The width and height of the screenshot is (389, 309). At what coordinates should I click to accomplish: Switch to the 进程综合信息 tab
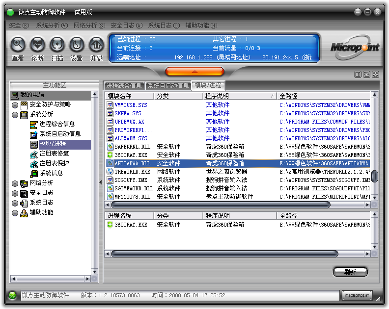click(x=124, y=86)
